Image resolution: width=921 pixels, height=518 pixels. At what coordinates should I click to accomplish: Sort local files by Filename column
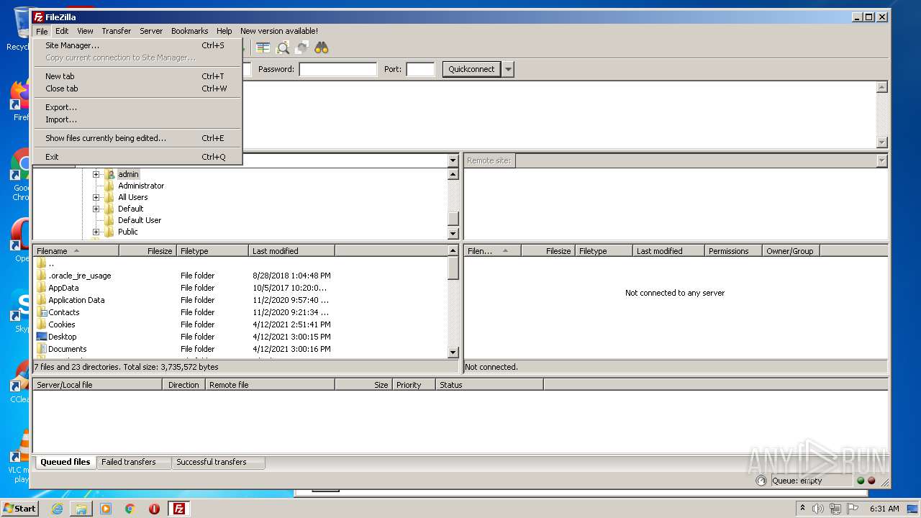(76, 251)
